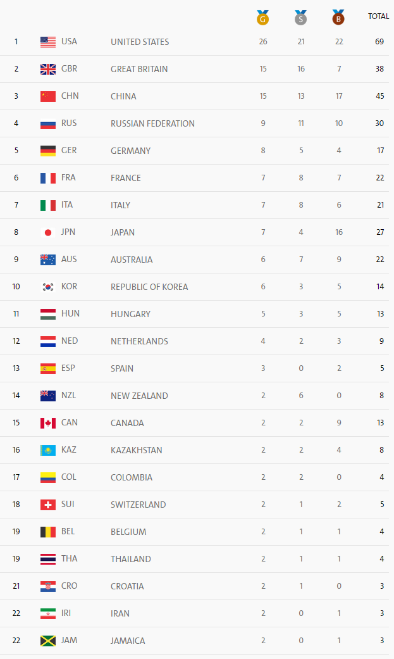This screenshot has width=394, height=659.
Task: Click the United States flag icon
Action: [48, 42]
